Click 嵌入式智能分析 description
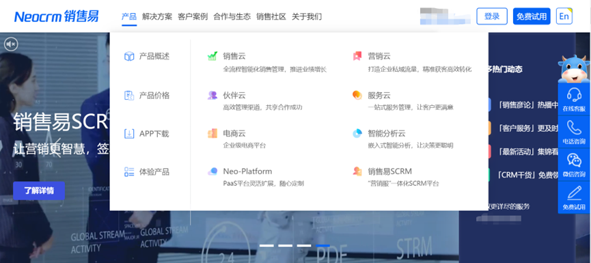This screenshot has height=263, width=591. [x=411, y=146]
